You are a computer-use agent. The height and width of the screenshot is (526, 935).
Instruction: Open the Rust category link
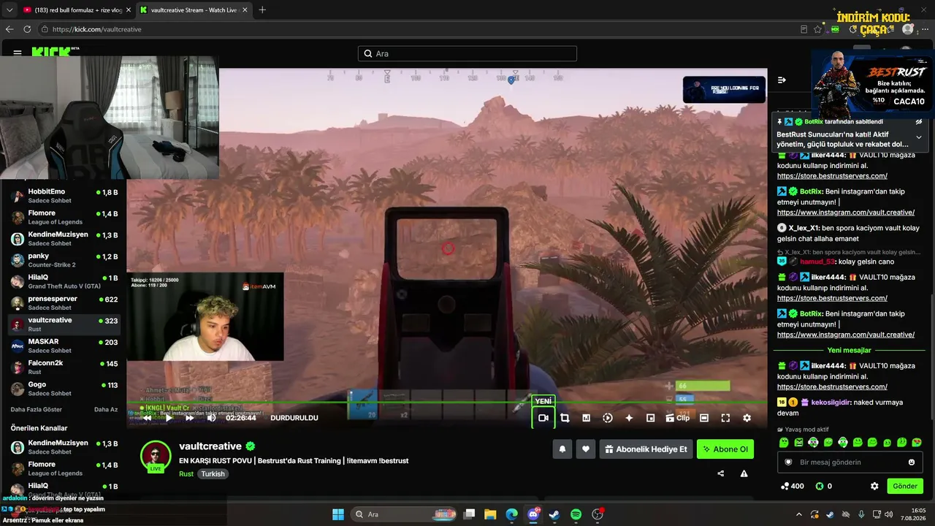tap(186, 473)
